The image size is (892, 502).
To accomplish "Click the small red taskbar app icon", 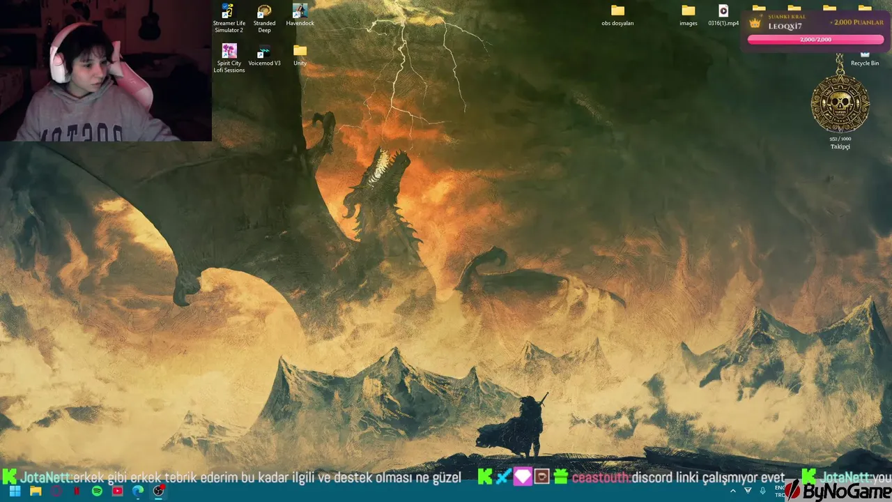I will 77,491.
